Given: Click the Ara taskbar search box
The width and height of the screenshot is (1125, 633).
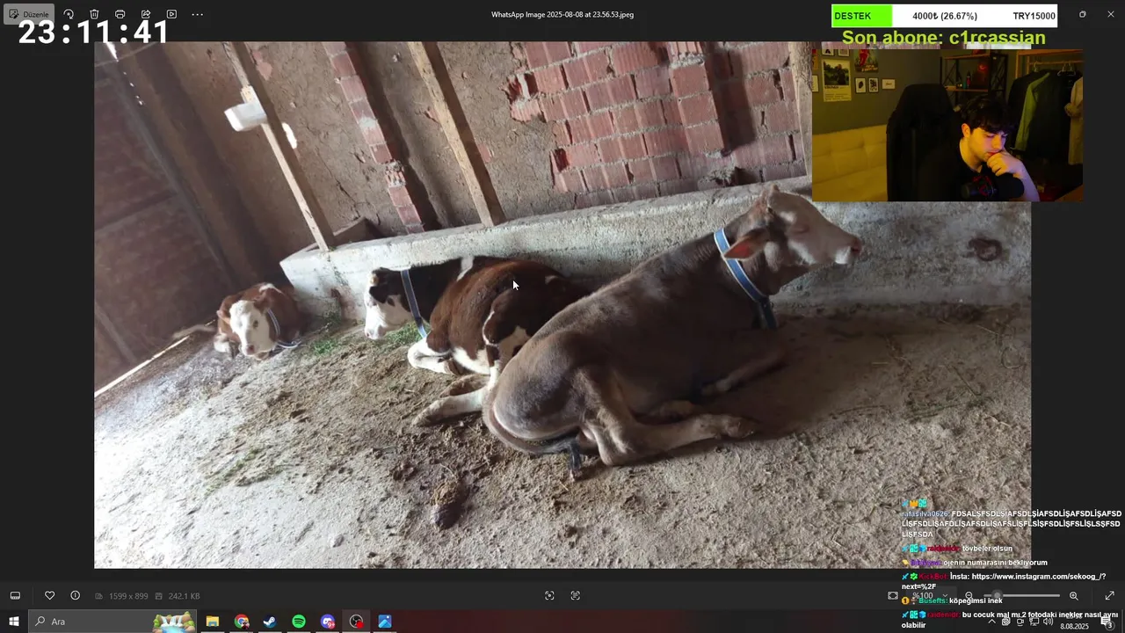Looking at the screenshot, I should tap(114, 622).
